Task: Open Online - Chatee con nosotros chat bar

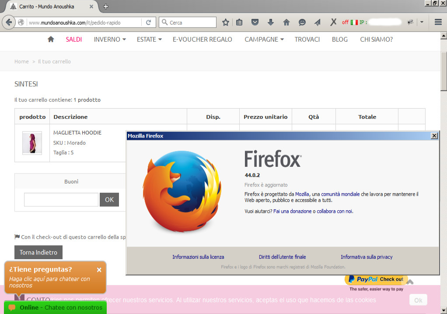Action: [x=55, y=307]
